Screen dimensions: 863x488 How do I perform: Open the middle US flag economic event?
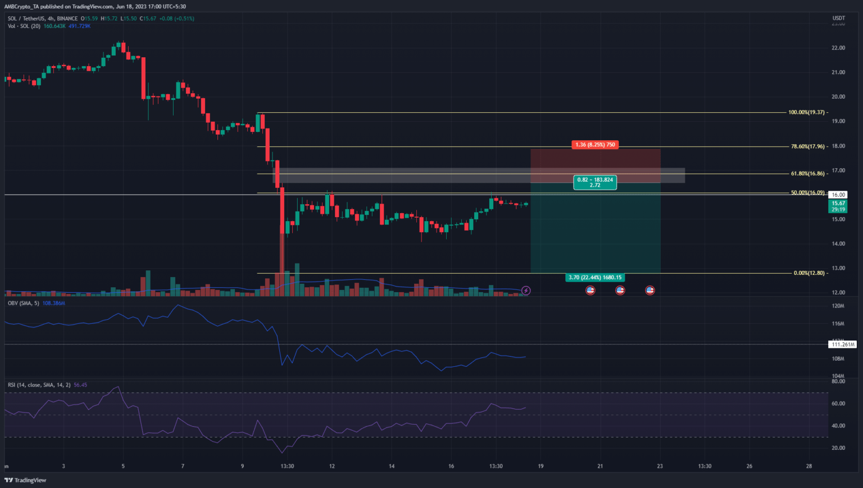click(x=620, y=291)
